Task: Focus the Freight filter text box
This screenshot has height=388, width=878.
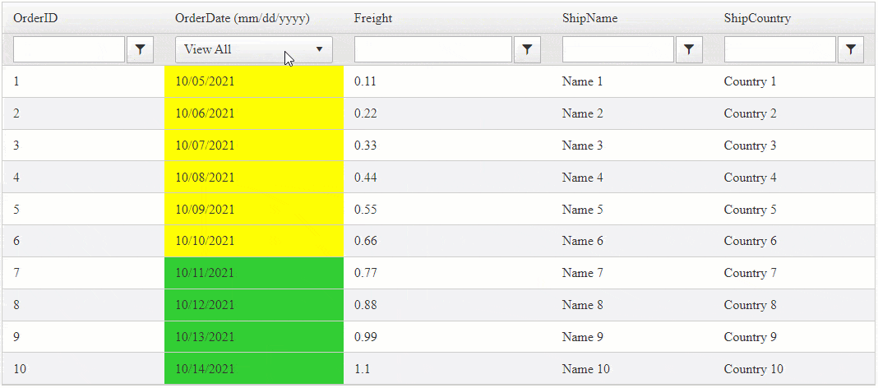Action: (433, 50)
